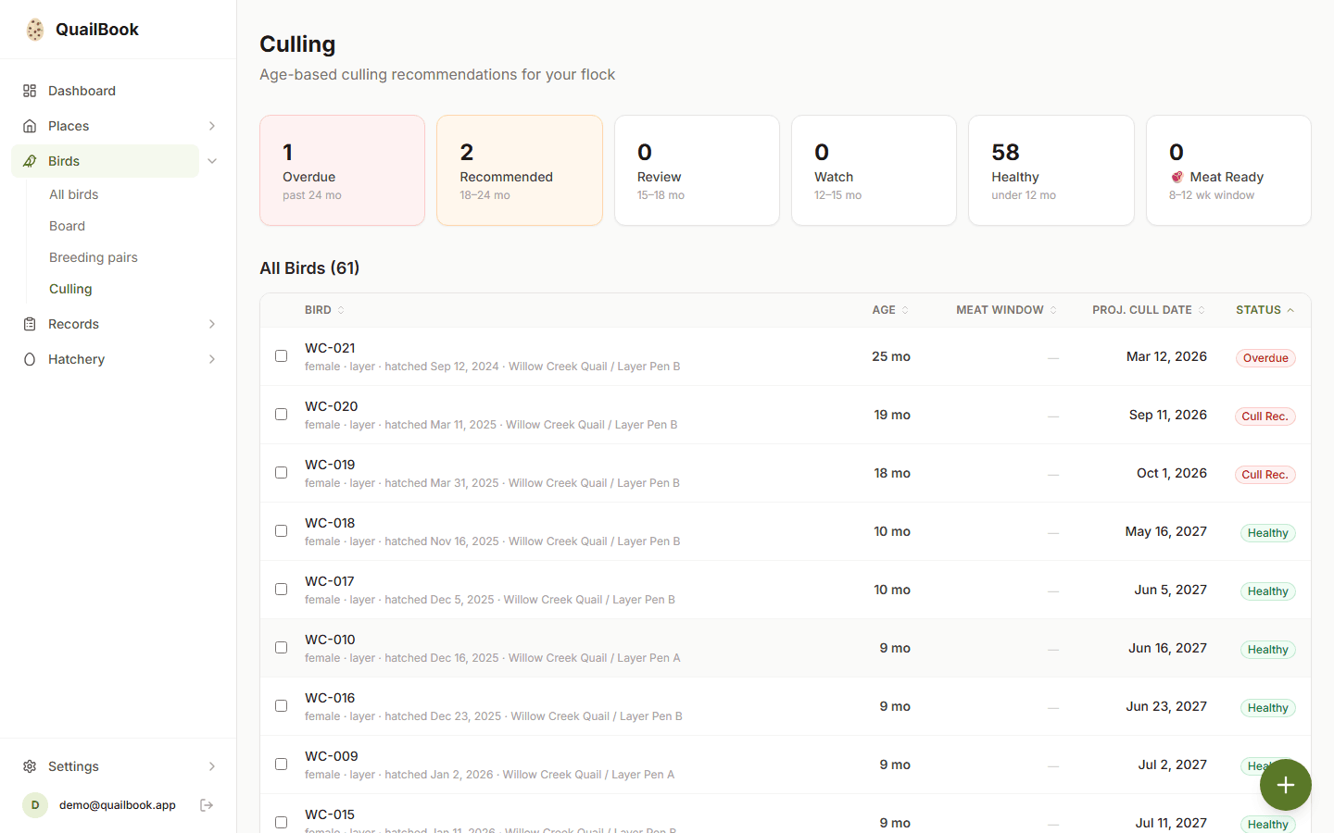The image size is (1334, 833).
Task: Click the D user avatar
Action: [35, 805]
